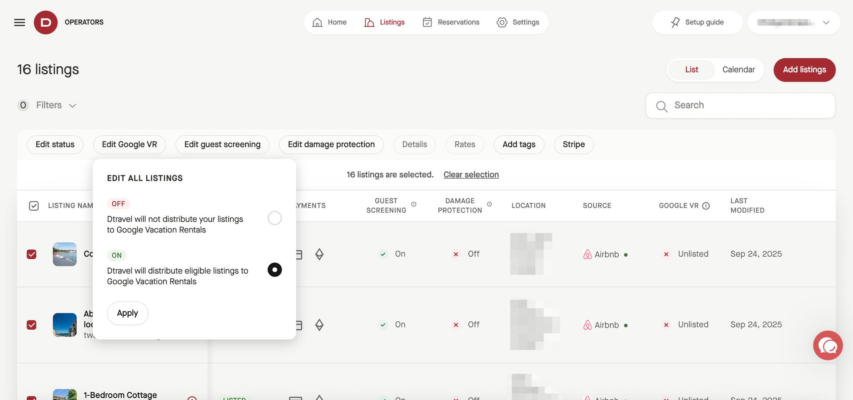Switch to List view

[x=691, y=70]
